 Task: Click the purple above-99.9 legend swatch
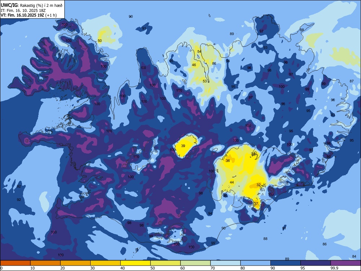(x=345, y=263)
